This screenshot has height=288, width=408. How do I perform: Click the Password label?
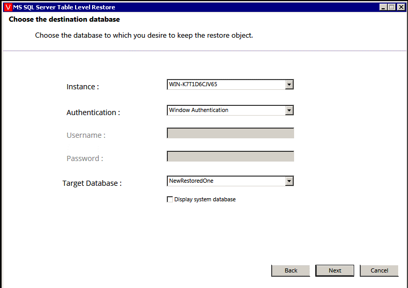tap(85, 158)
